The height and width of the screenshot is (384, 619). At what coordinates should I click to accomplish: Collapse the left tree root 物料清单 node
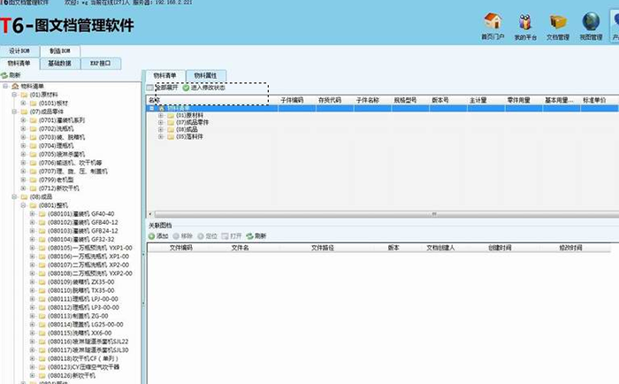point(5,86)
